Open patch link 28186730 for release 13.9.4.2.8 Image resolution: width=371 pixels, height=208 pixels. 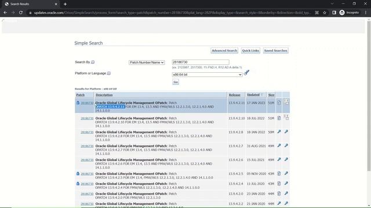(x=87, y=132)
